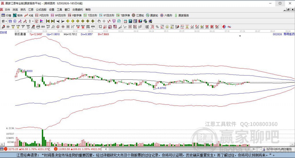Open the P四方形 tool
Viewport: 295px width, 158px height.
(42, 15)
